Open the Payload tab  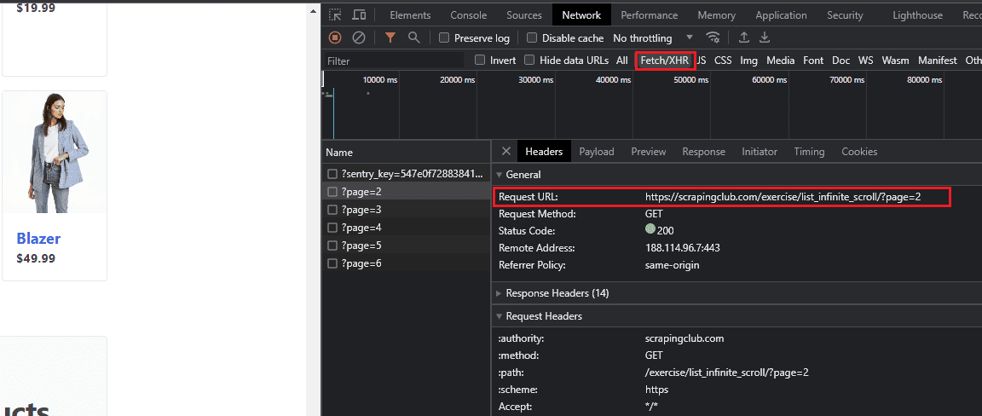coord(596,152)
